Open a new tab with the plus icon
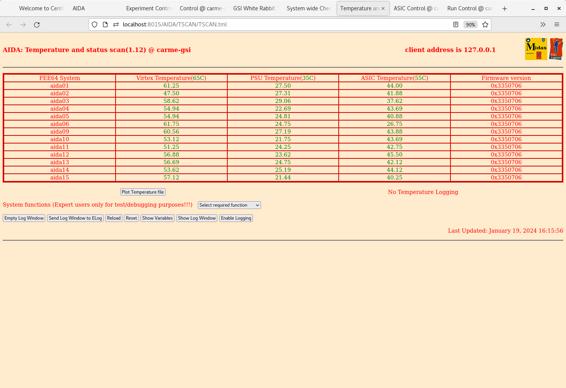Image resolution: width=566 pixels, height=388 pixels. click(505, 8)
